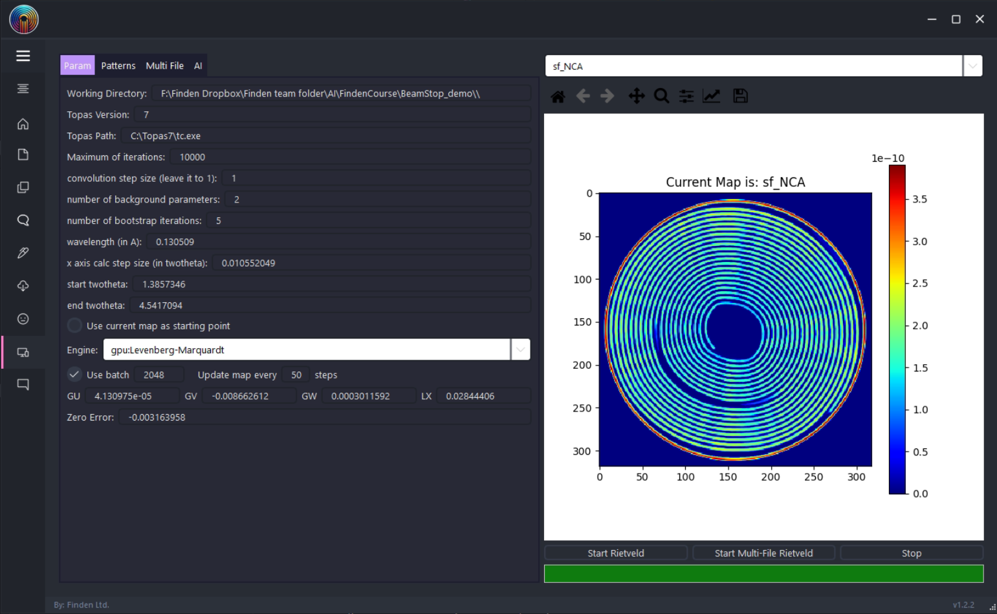Open the Multi File tab
This screenshot has height=614, width=997.
[x=165, y=65]
